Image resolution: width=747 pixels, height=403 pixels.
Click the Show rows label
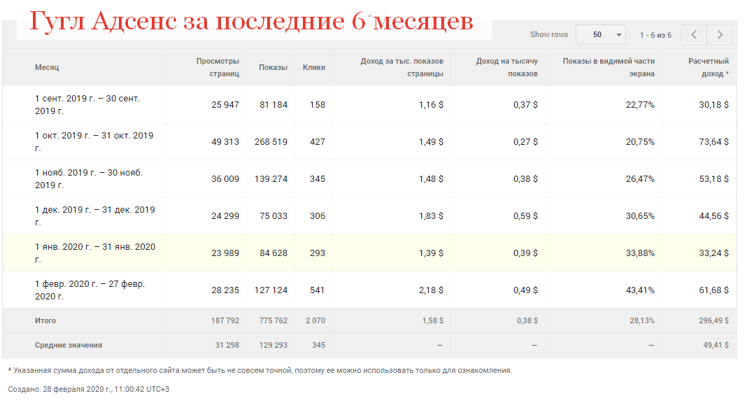(549, 35)
